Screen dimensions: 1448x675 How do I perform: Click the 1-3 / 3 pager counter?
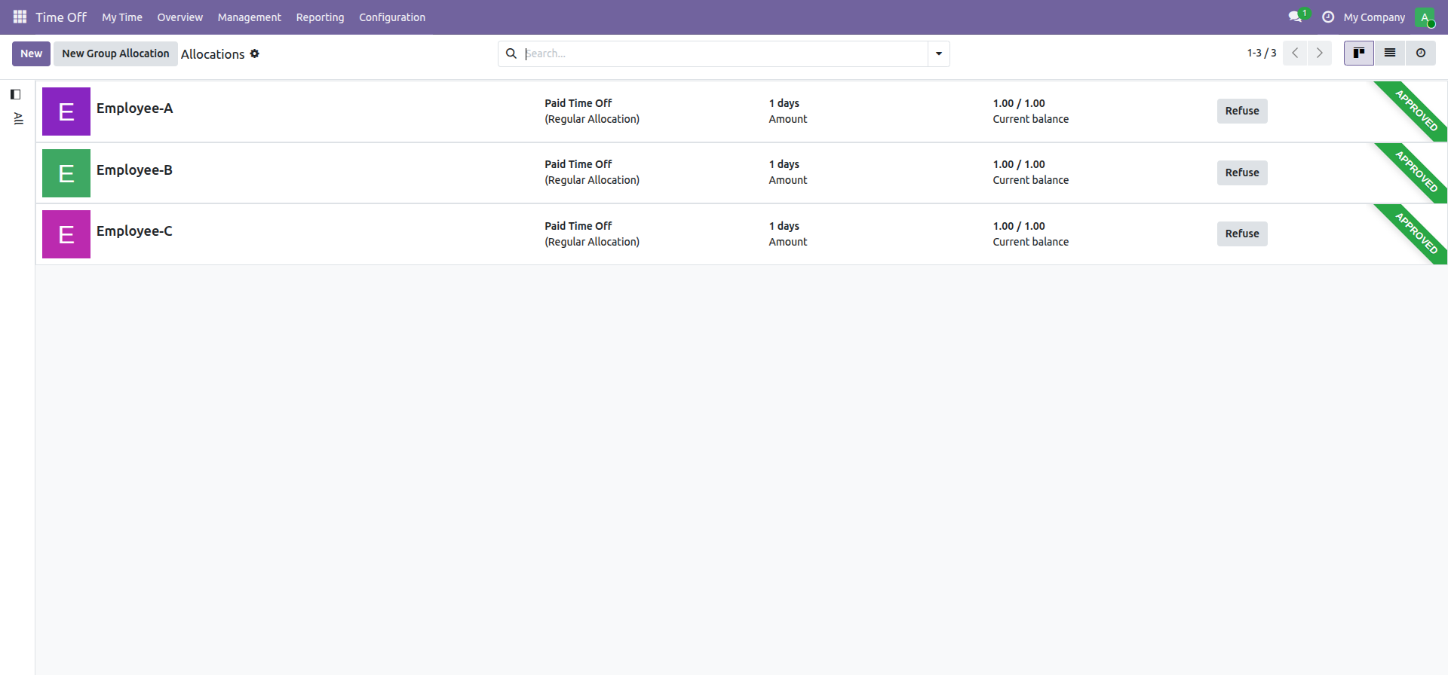tap(1262, 53)
